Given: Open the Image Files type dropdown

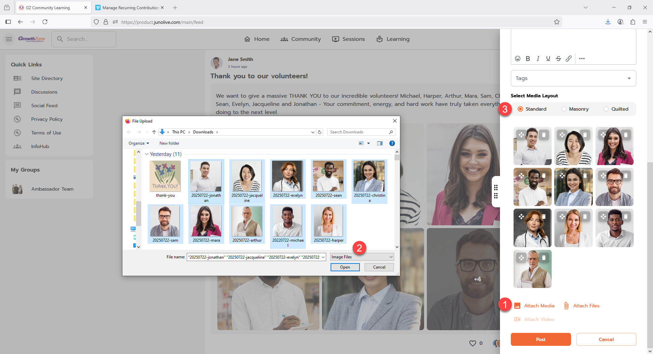Looking at the screenshot, I should click(362, 257).
